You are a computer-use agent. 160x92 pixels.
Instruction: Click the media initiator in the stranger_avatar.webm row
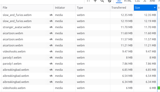tap(59, 27)
